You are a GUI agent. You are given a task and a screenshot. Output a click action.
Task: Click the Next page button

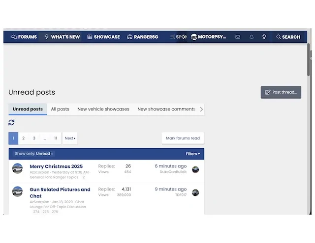[70, 138]
